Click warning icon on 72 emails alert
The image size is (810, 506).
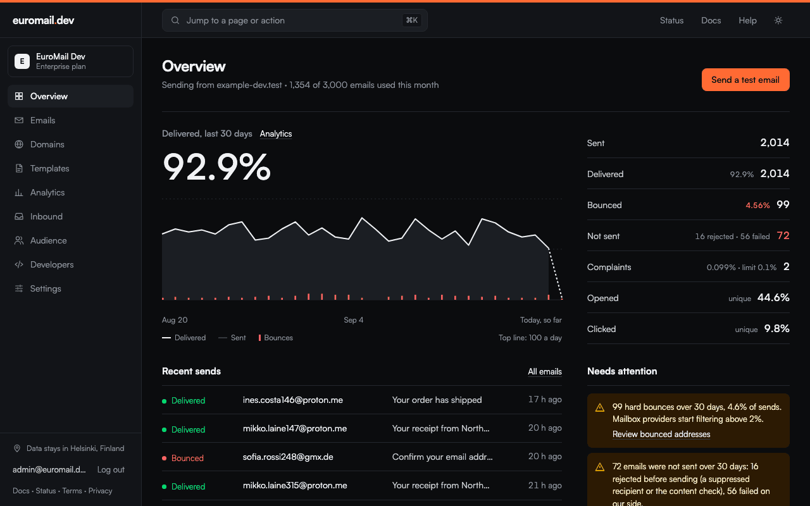pyautogui.click(x=600, y=467)
